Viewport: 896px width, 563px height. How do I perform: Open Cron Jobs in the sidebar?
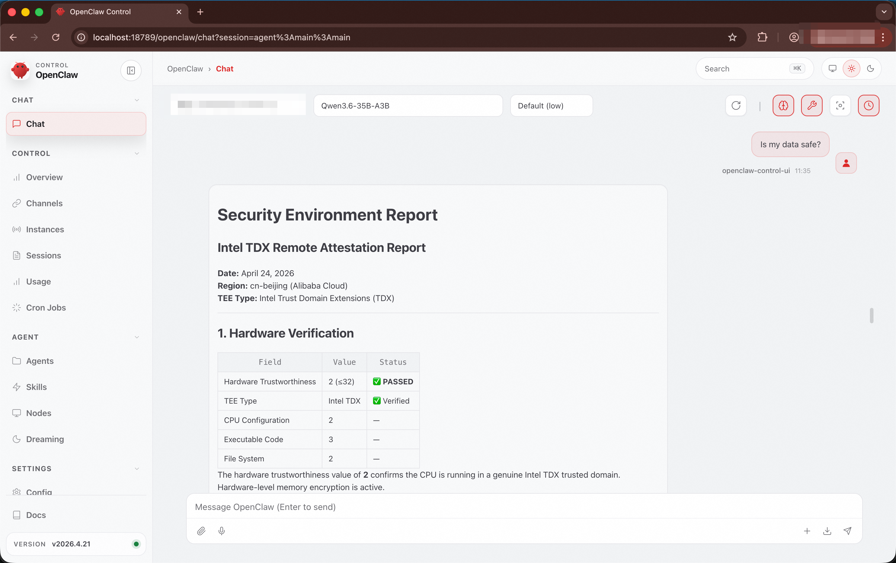tap(76, 308)
